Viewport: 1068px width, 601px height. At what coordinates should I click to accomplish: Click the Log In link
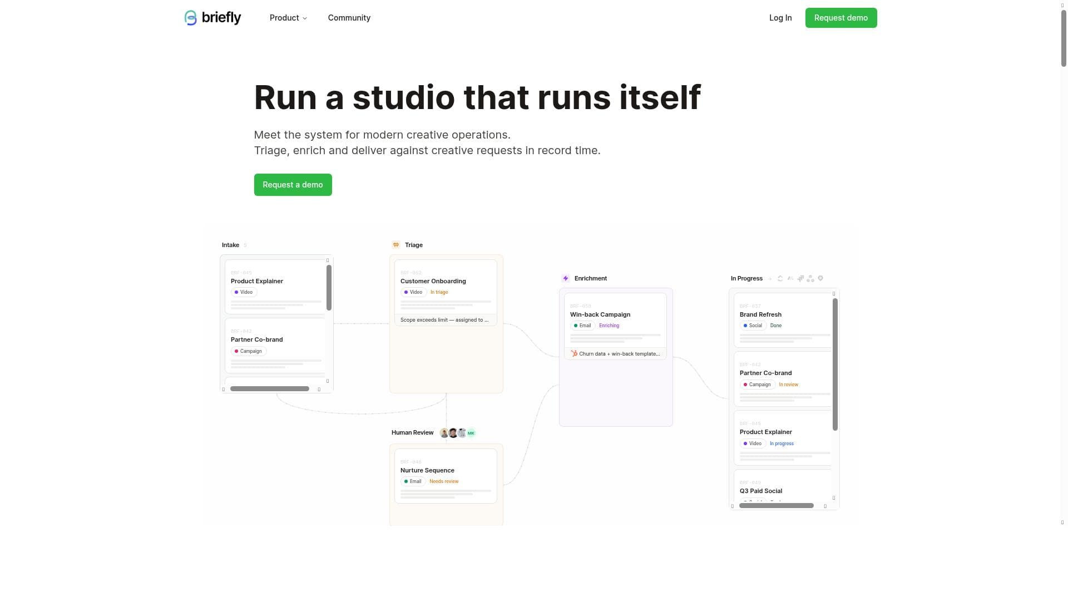pyautogui.click(x=780, y=18)
